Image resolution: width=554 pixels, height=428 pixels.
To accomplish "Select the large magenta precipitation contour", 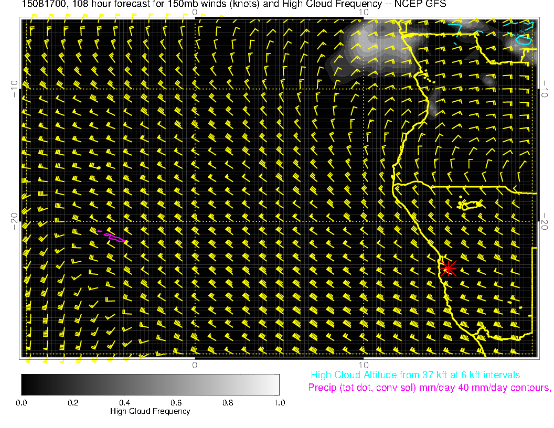I will click(115, 238).
